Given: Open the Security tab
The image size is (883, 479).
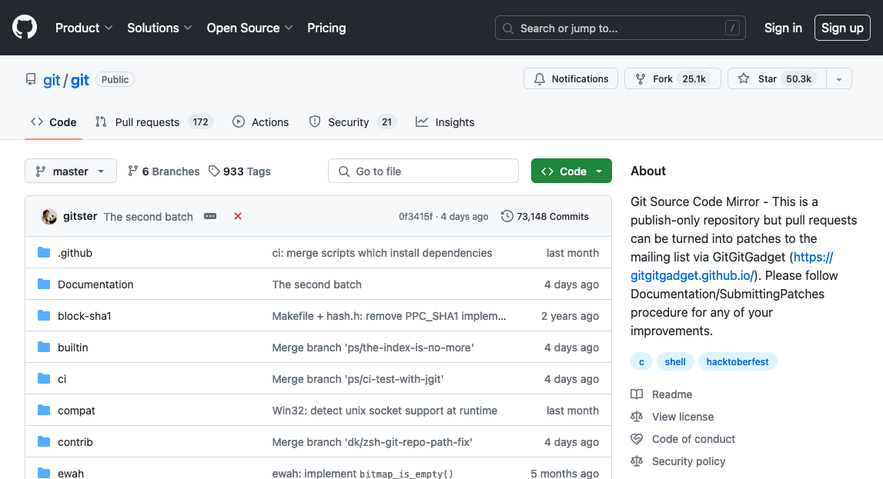Looking at the screenshot, I should pyautogui.click(x=353, y=122).
